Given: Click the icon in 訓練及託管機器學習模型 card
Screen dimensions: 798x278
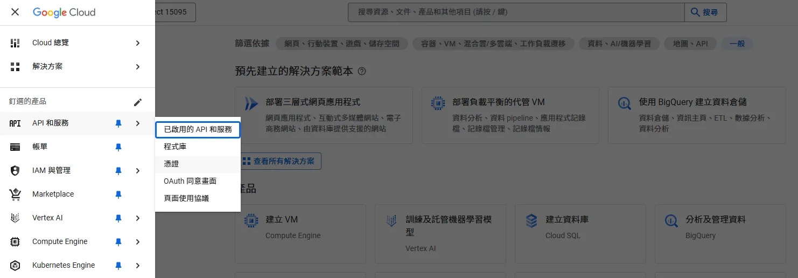Looking at the screenshot, I should 391,220.
